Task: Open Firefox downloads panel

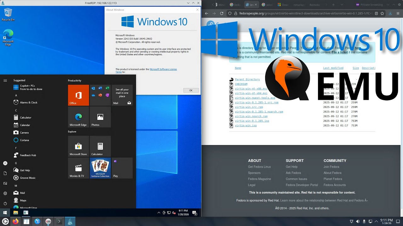Action: [x=390, y=13]
